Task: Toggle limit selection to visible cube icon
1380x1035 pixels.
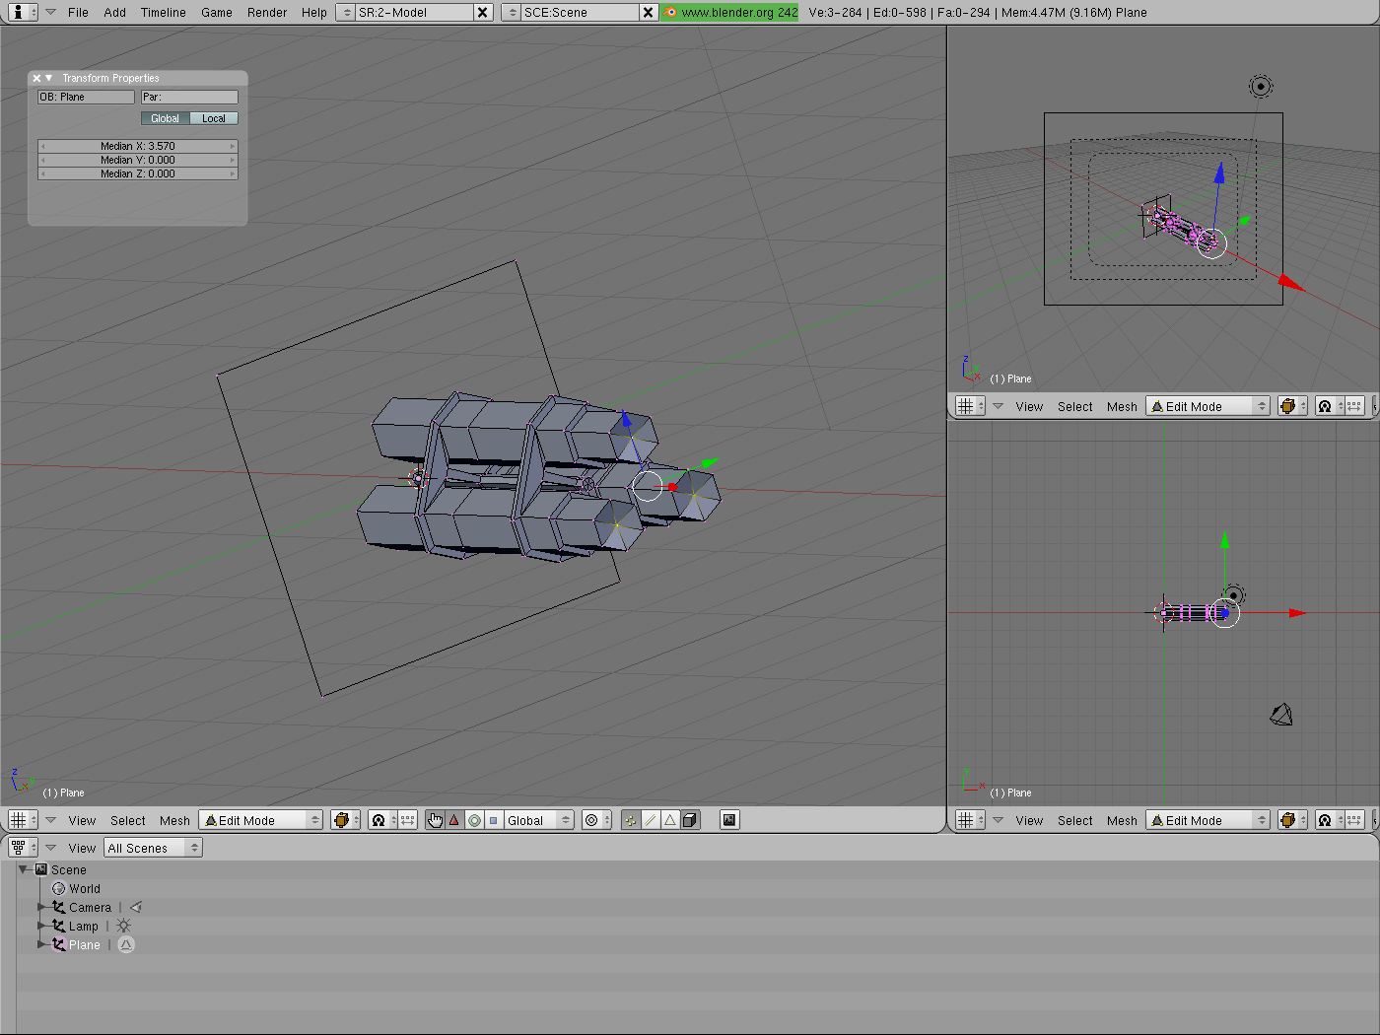Action: 690,820
